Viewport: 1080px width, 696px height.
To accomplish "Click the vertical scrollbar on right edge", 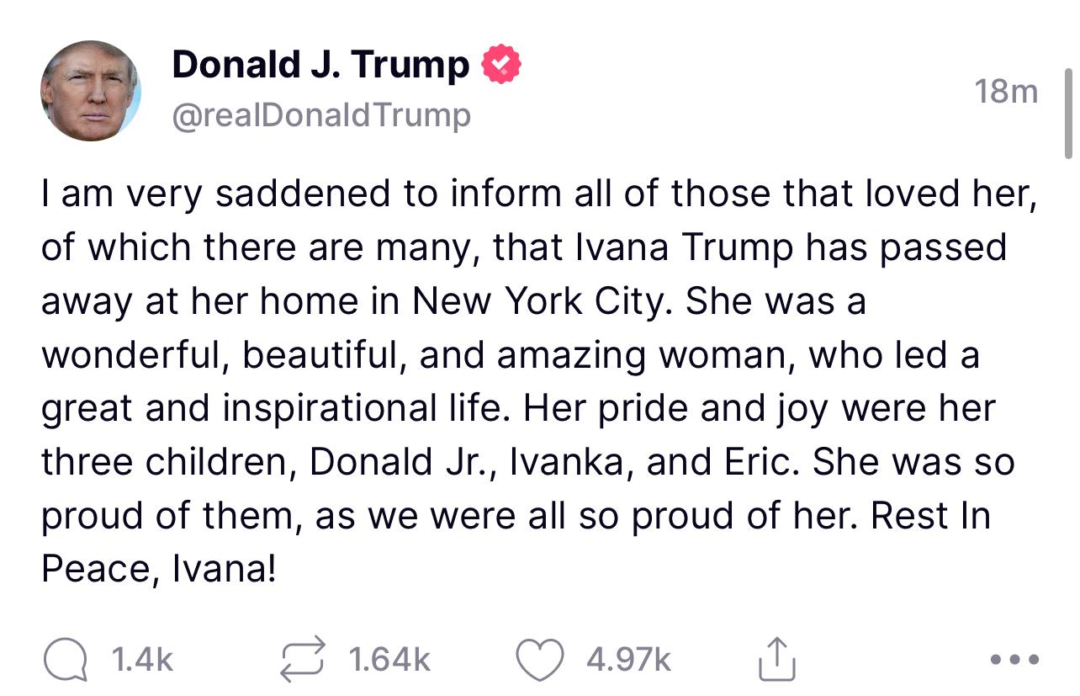I will [x=1068, y=114].
